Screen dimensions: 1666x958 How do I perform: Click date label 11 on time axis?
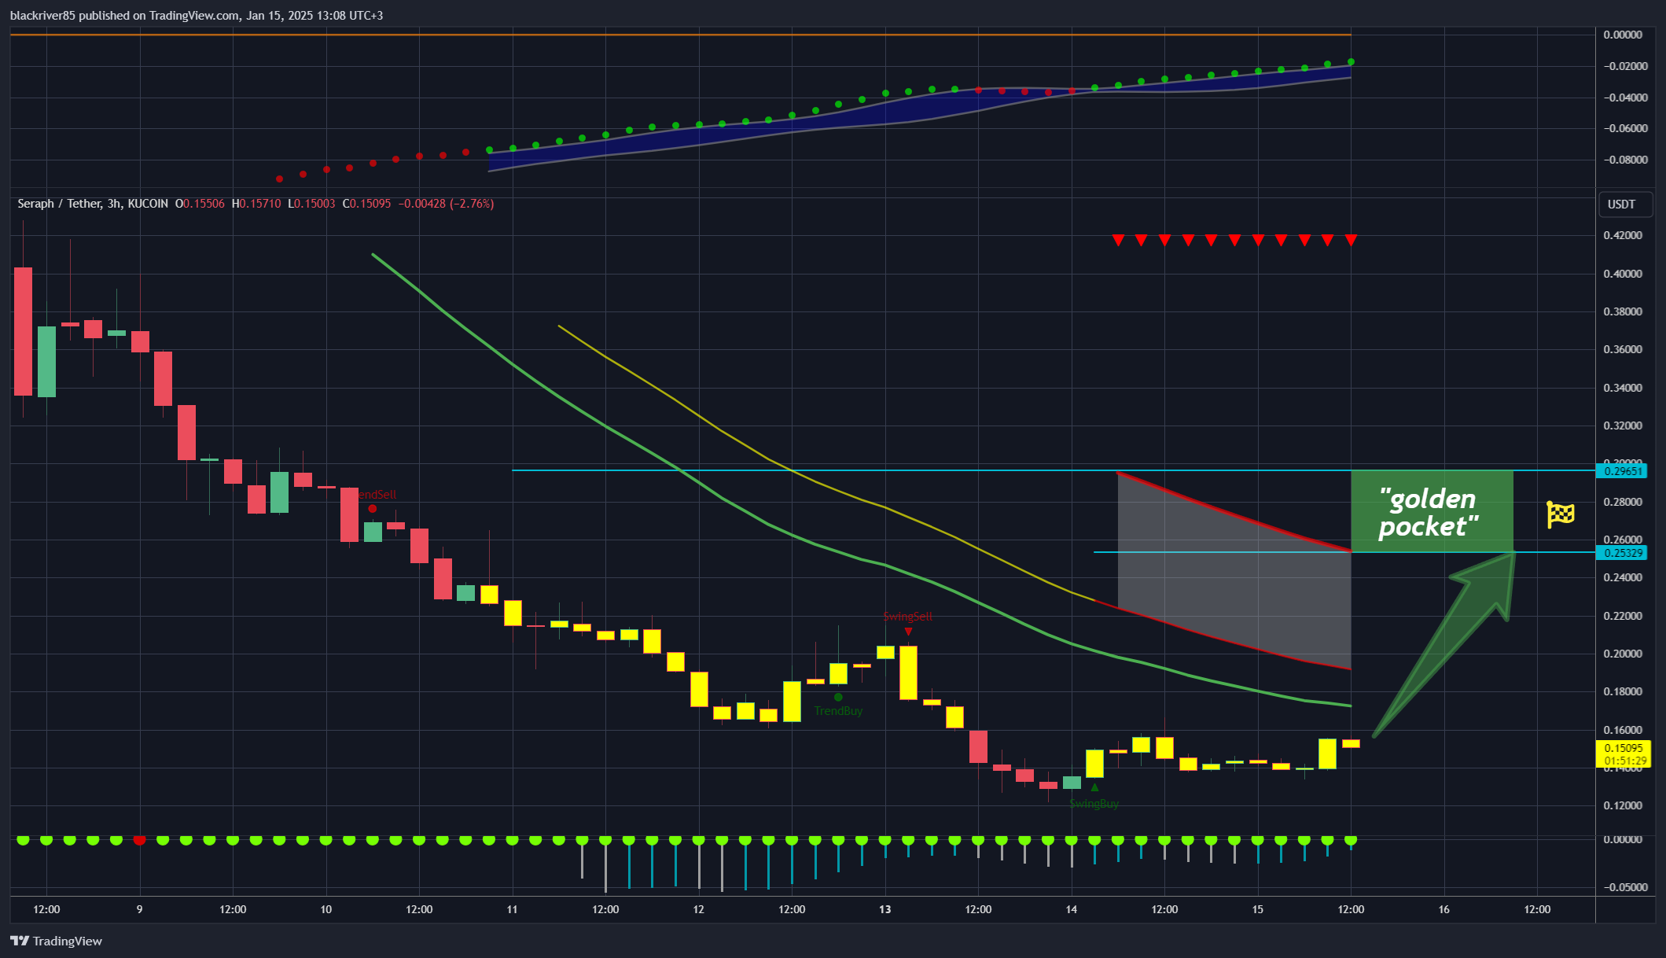click(513, 909)
